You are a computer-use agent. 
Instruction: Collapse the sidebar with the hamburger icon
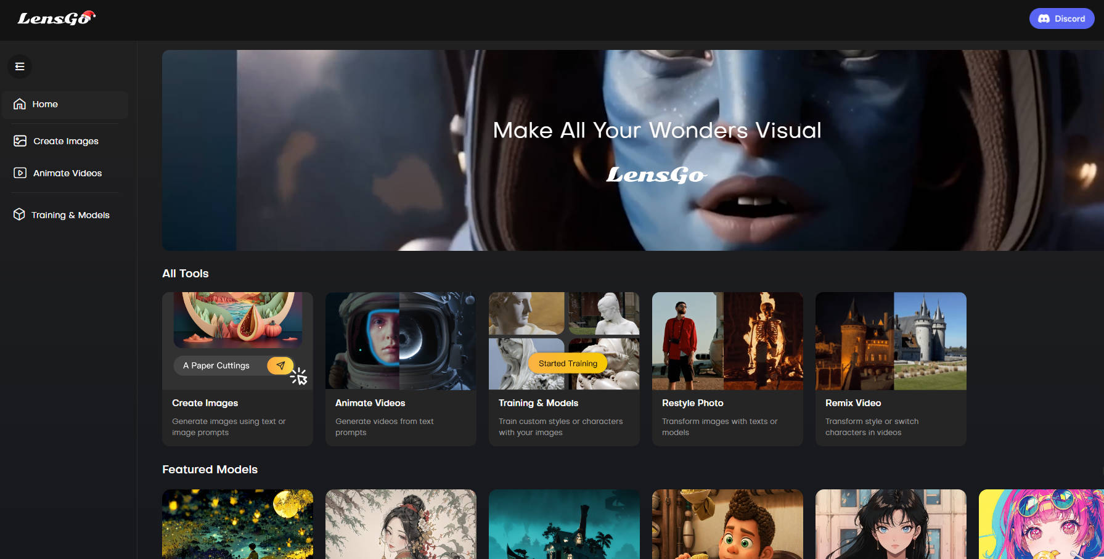coord(20,67)
